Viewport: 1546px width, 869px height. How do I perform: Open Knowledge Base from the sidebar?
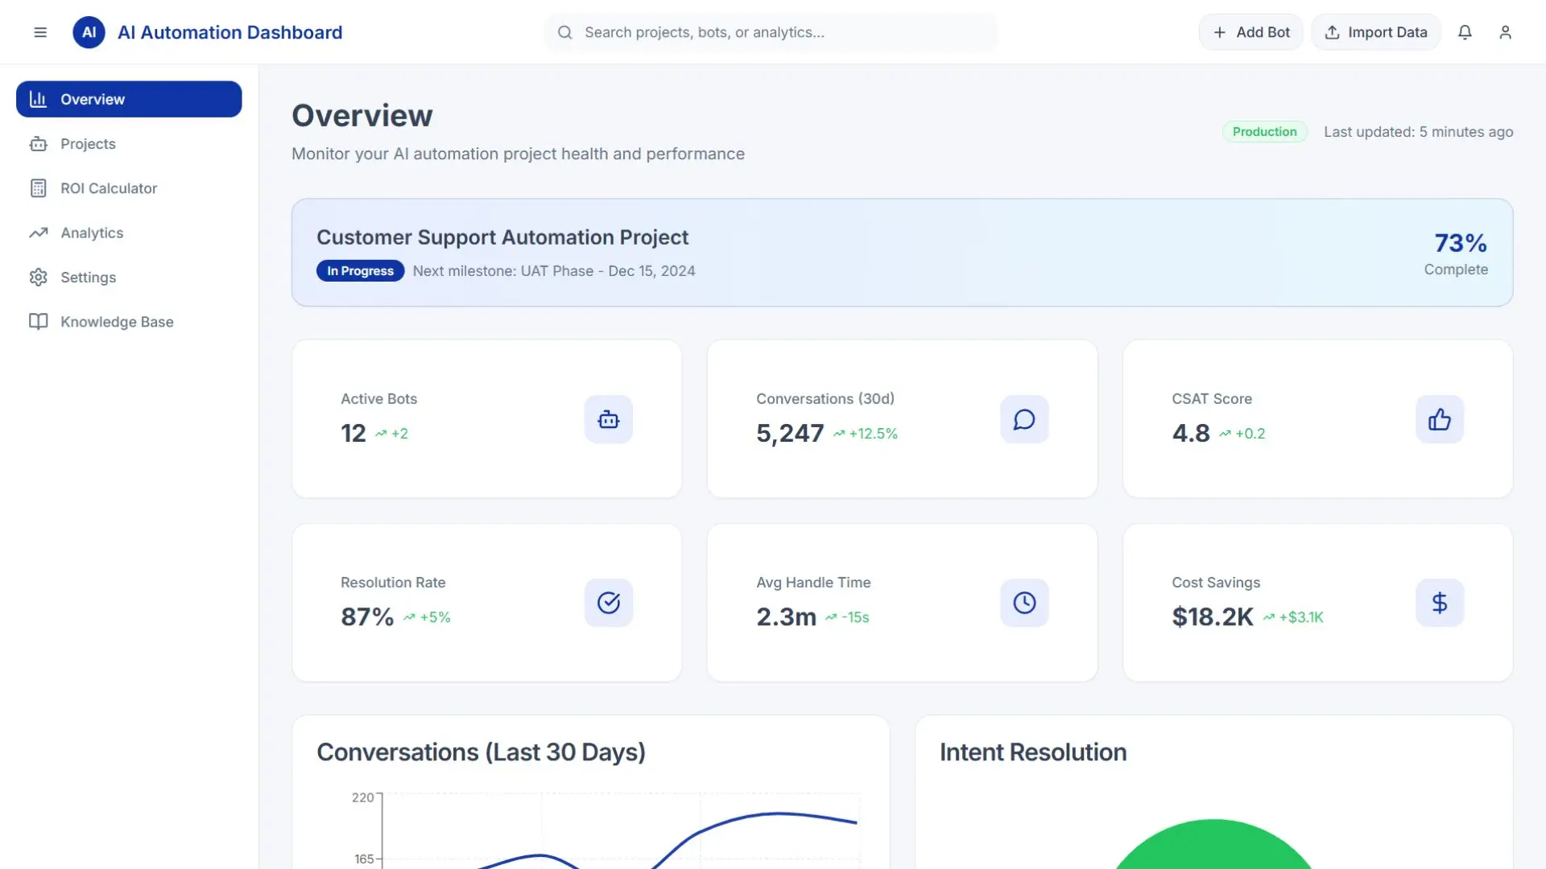tap(129, 321)
